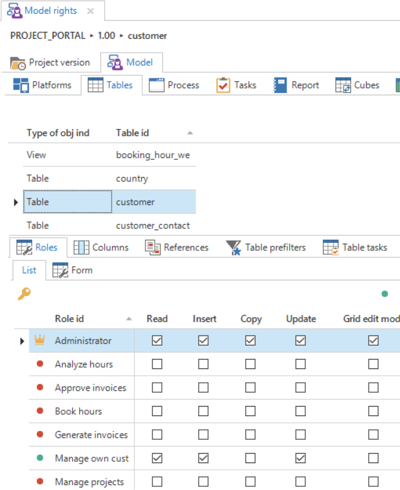Click row indicator arrow beside customer table

click(x=16, y=202)
